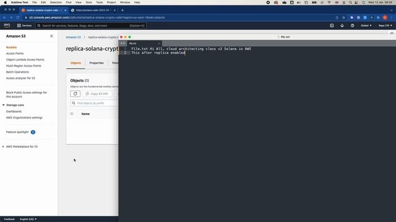Screen dimensions: 396x222
Task: Click the AWS logo in console header
Action: (7, 25)
